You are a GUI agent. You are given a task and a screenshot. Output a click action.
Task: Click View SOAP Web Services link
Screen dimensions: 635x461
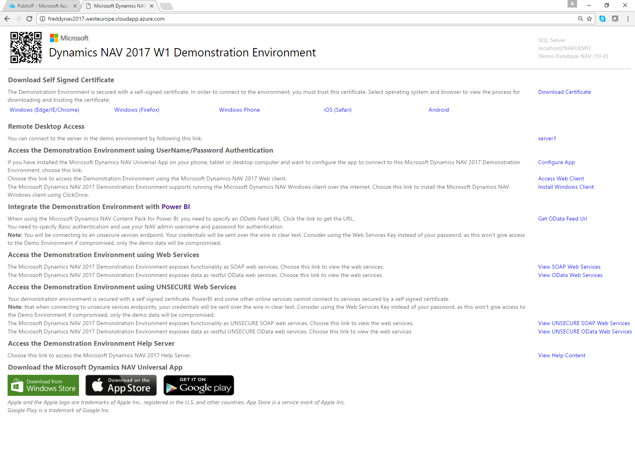tap(569, 267)
